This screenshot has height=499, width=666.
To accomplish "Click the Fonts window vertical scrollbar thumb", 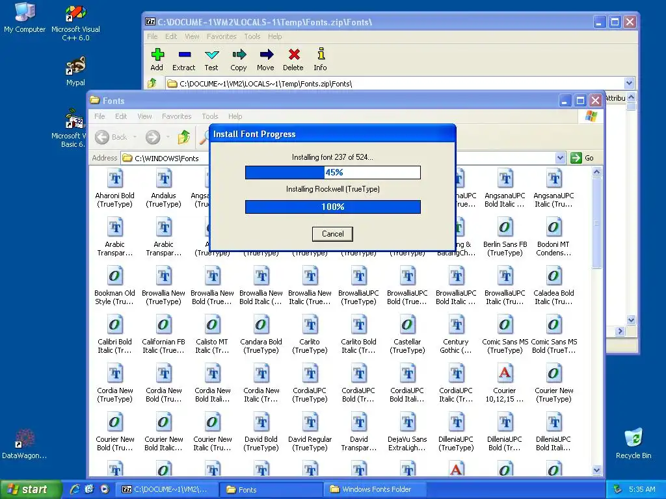I will click(x=597, y=223).
